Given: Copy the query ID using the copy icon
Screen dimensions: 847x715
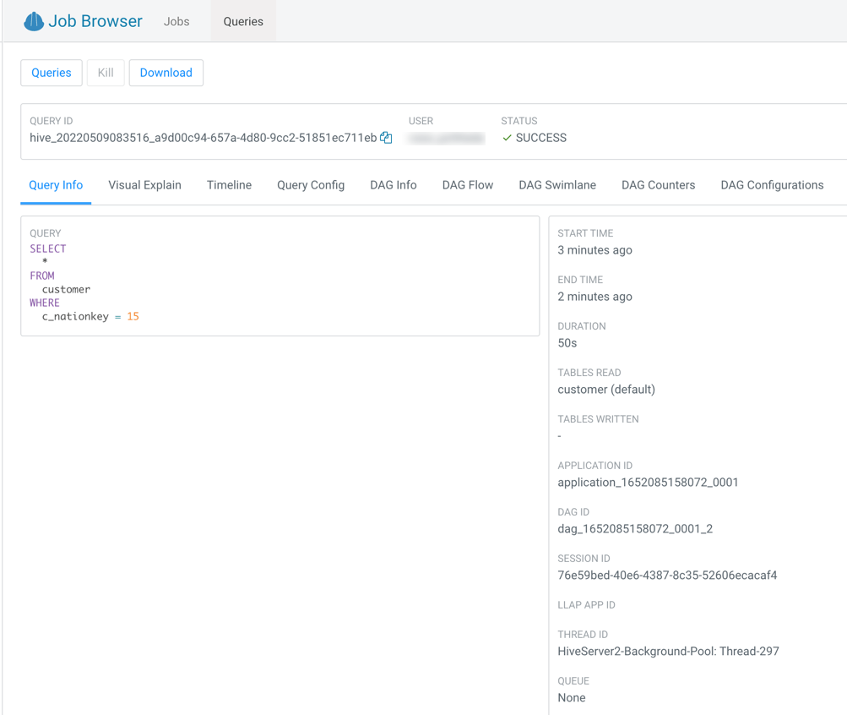Looking at the screenshot, I should click(x=386, y=137).
